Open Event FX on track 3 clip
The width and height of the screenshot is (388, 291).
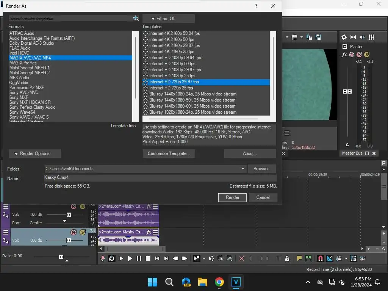[149, 232]
